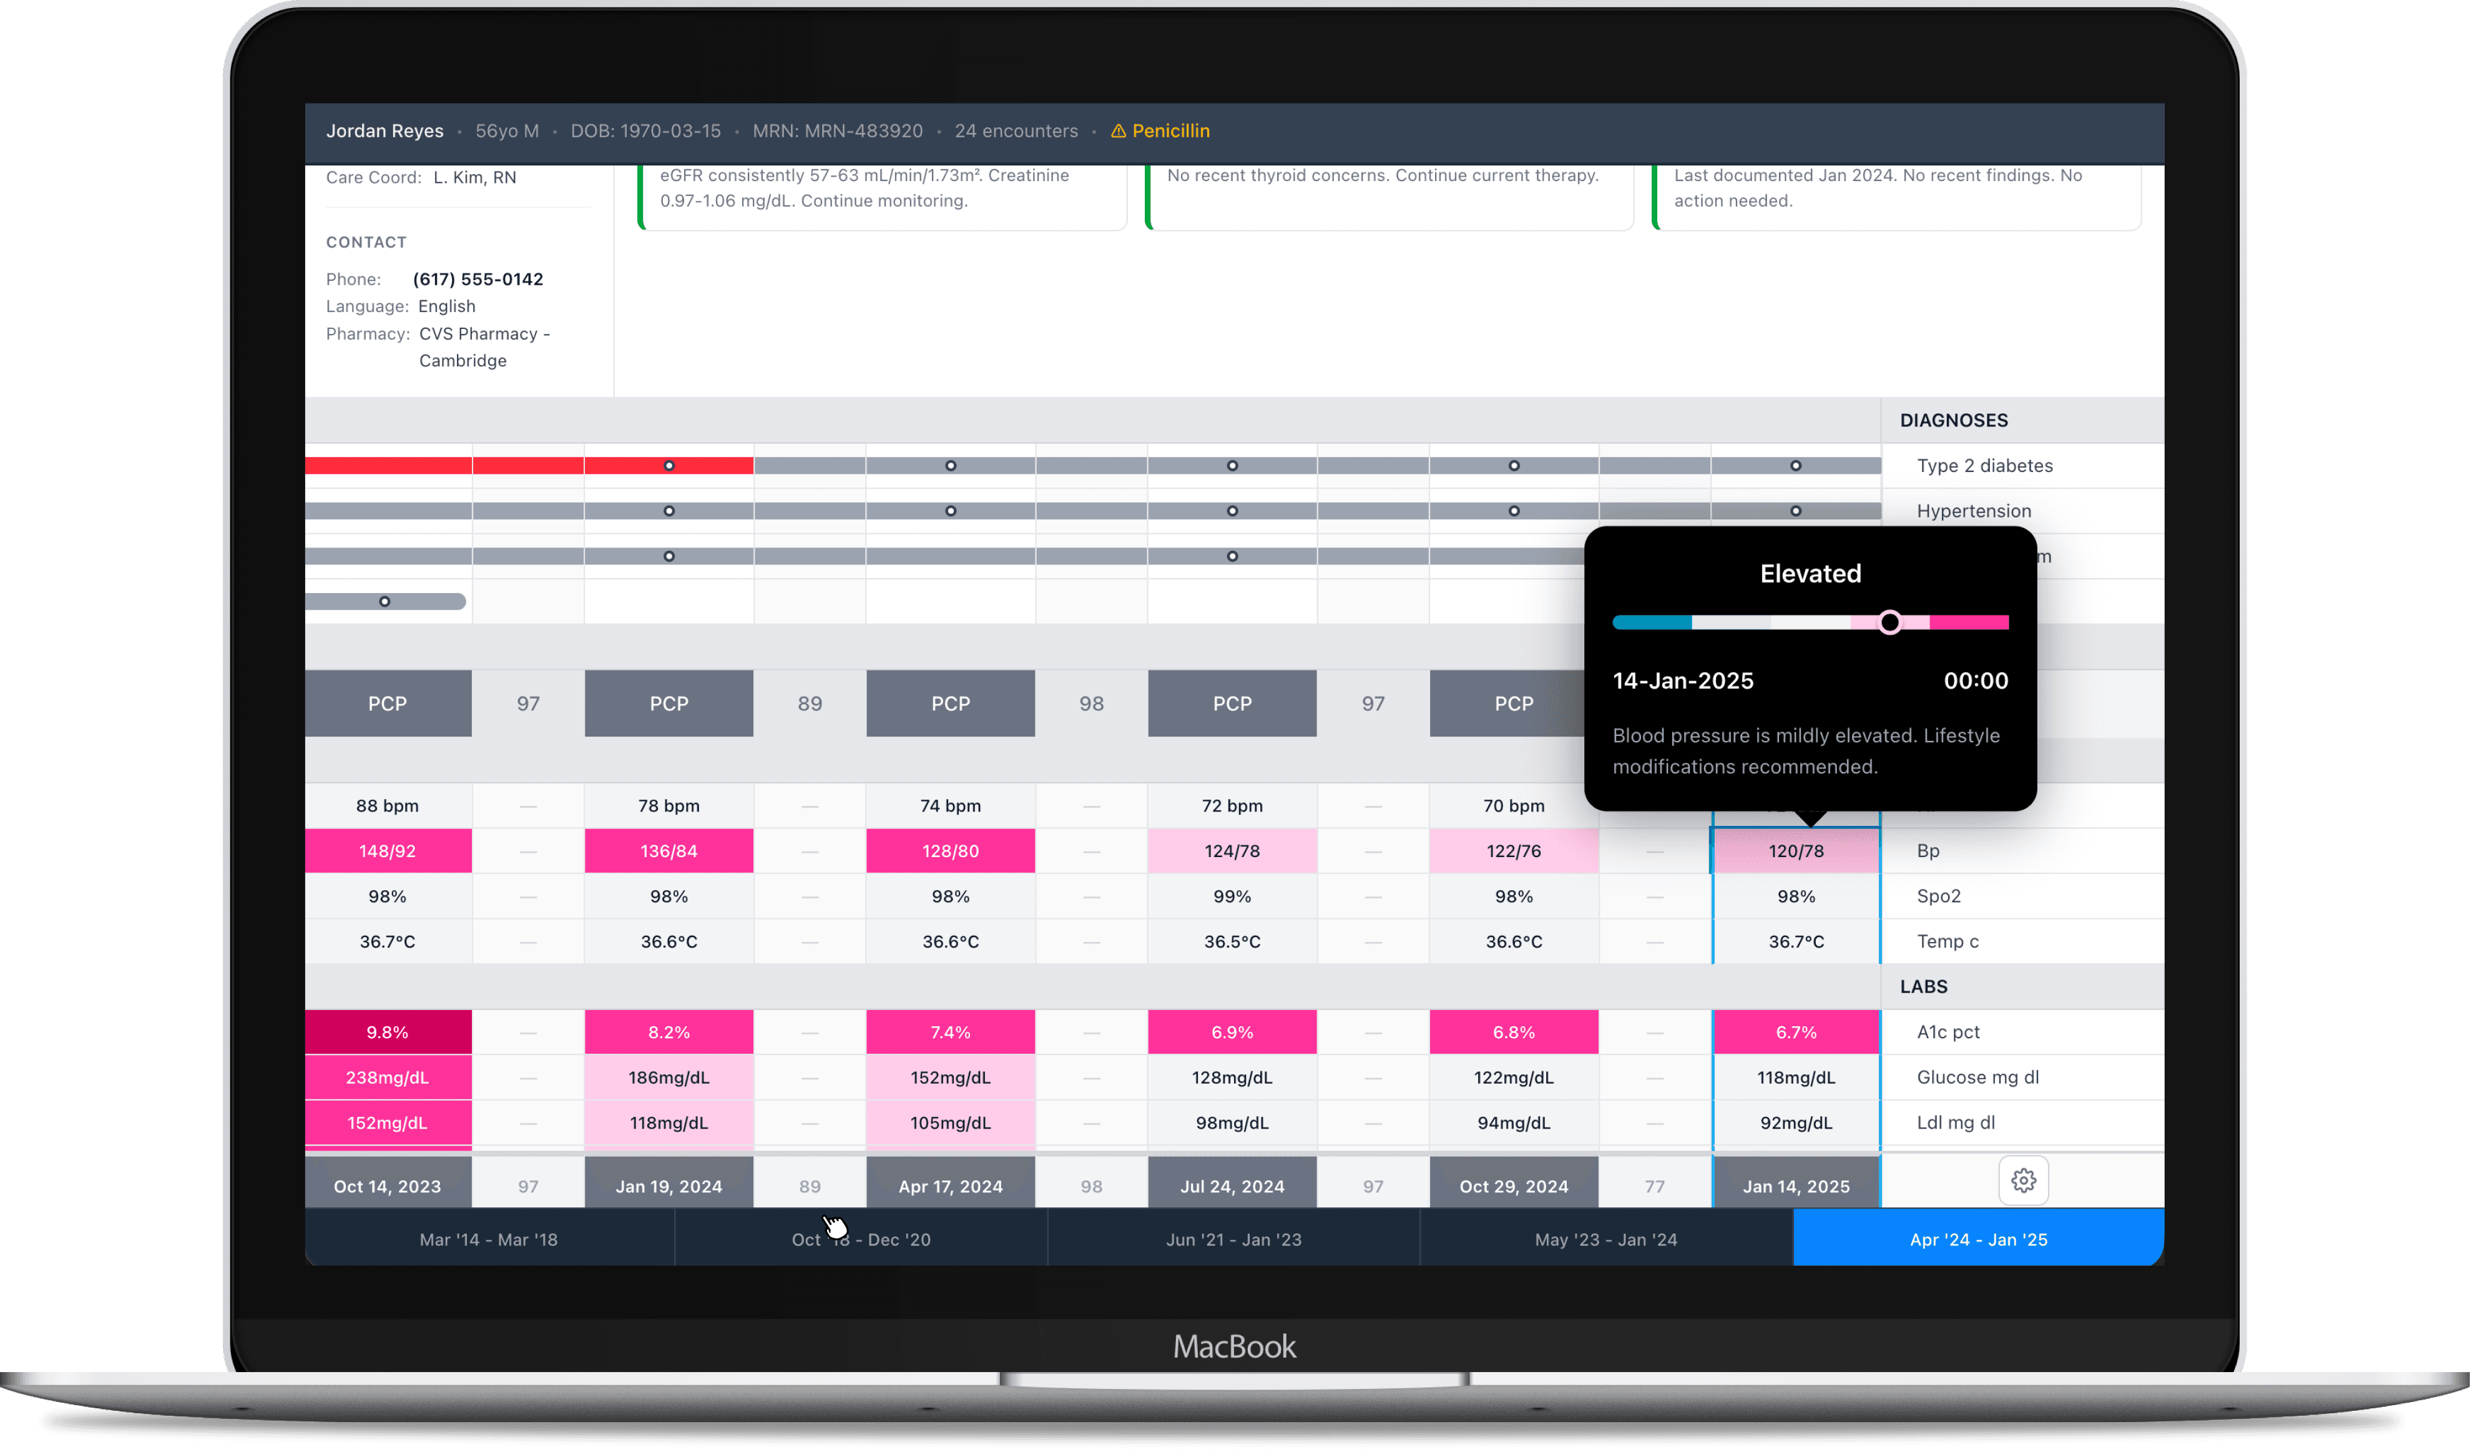Click the 238mg/dL glucose cell
This screenshot has width=2470, height=1452.
(x=387, y=1077)
